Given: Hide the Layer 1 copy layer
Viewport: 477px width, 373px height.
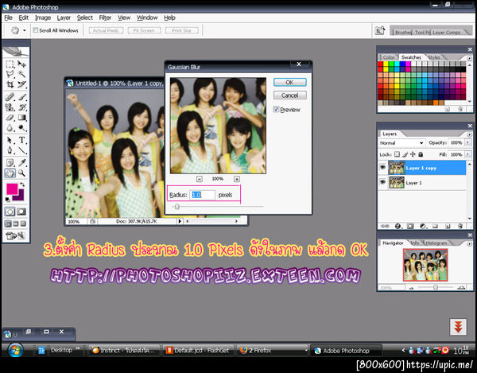Looking at the screenshot, I should click(382, 167).
